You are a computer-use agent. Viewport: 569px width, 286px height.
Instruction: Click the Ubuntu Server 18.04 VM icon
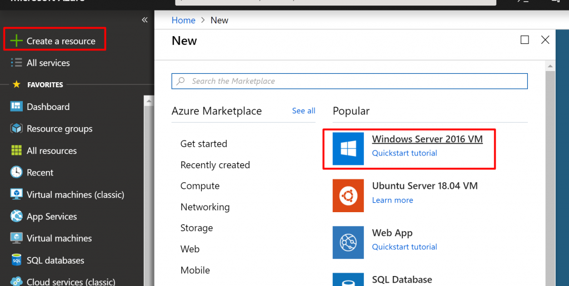348,195
